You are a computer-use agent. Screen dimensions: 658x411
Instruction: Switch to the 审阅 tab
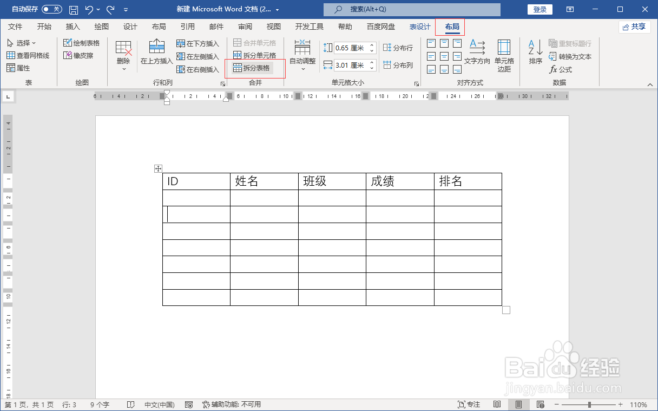coord(245,27)
